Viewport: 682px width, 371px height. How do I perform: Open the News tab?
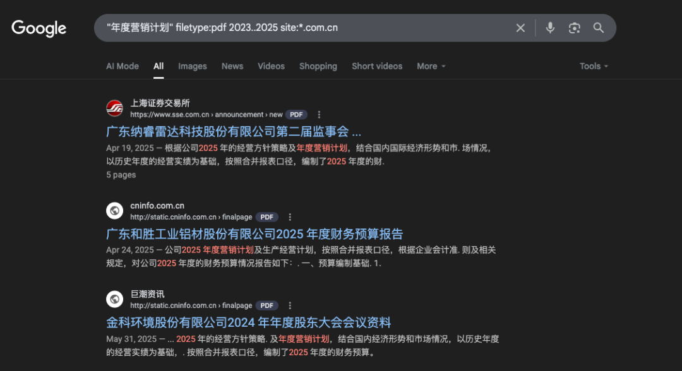tap(232, 66)
